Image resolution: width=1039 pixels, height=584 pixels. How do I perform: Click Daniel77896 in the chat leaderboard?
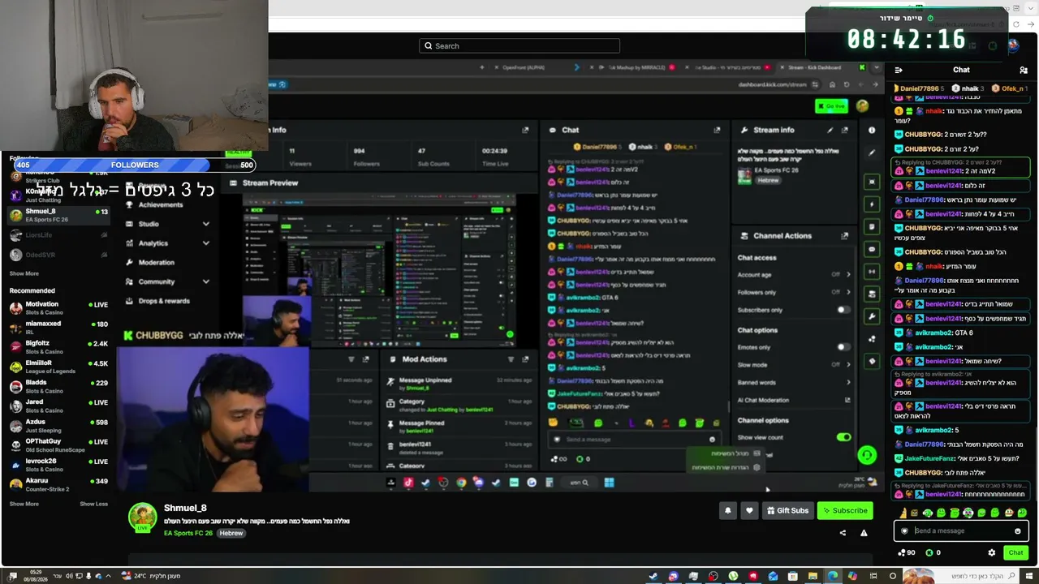coord(919,88)
